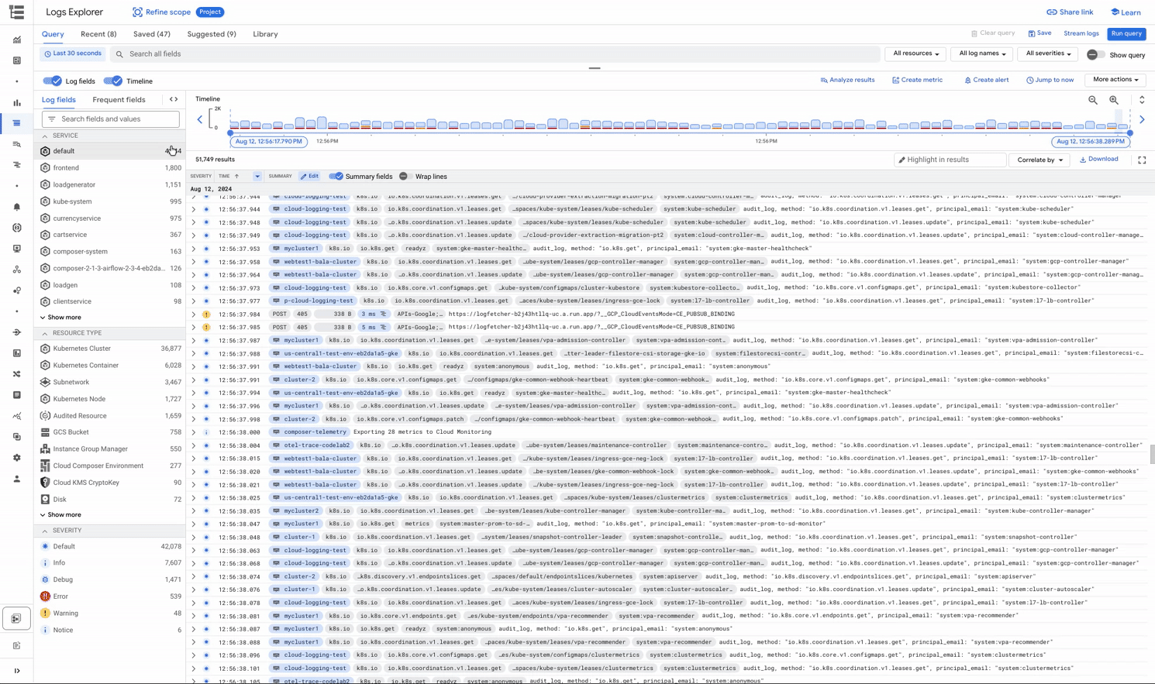Viewport: 1155px width, 684px height.
Task: Click the Create alert bell icon
Action: pos(967,80)
